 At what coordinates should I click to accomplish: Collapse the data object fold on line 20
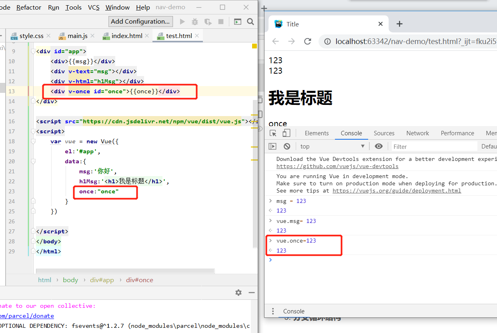[x=33, y=161]
